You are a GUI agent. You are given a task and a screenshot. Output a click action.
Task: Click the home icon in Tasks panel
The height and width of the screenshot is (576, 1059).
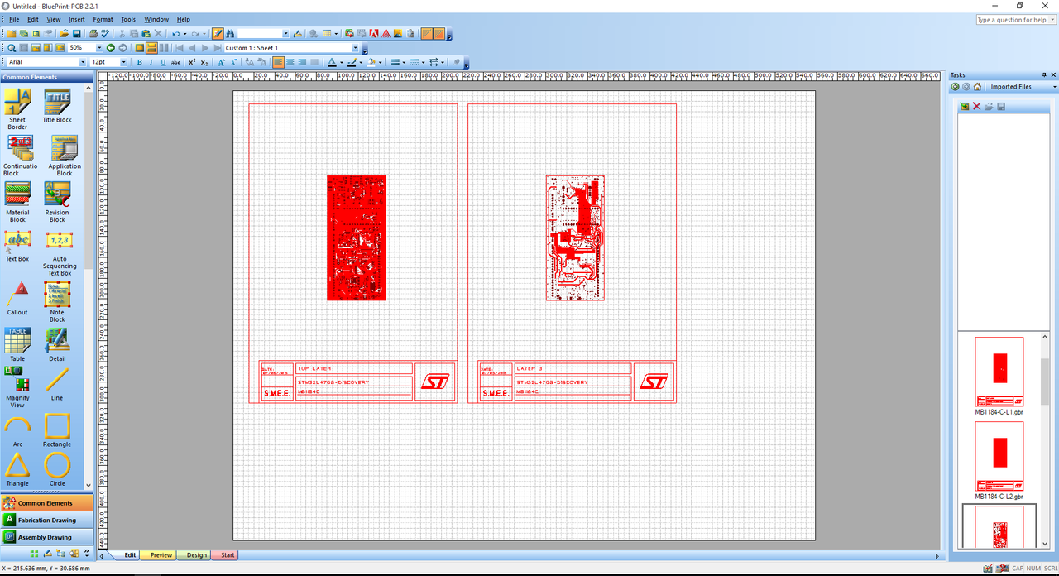point(977,87)
